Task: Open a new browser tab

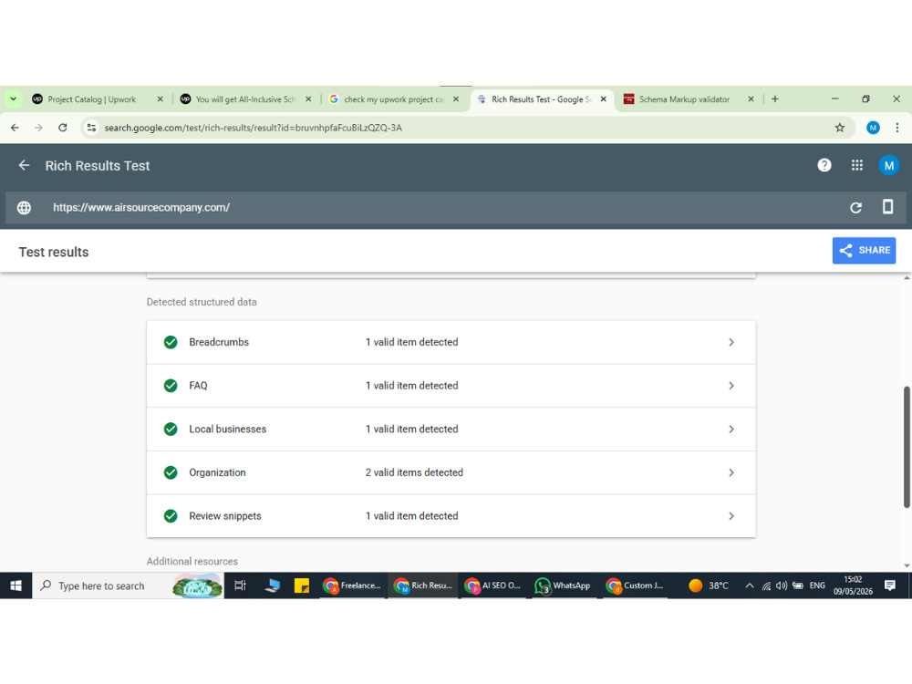Action: tap(774, 99)
